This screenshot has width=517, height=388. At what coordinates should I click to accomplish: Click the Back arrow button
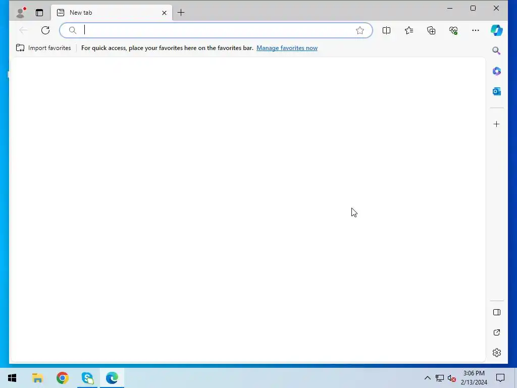click(23, 30)
